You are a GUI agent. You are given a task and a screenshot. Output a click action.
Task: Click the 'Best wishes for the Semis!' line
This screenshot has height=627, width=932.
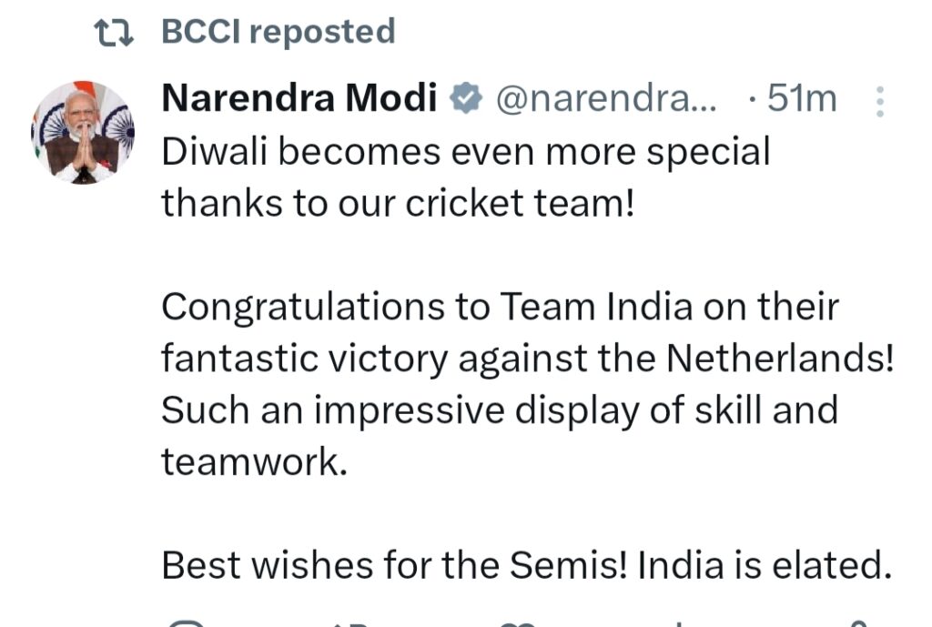coord(526,567)
